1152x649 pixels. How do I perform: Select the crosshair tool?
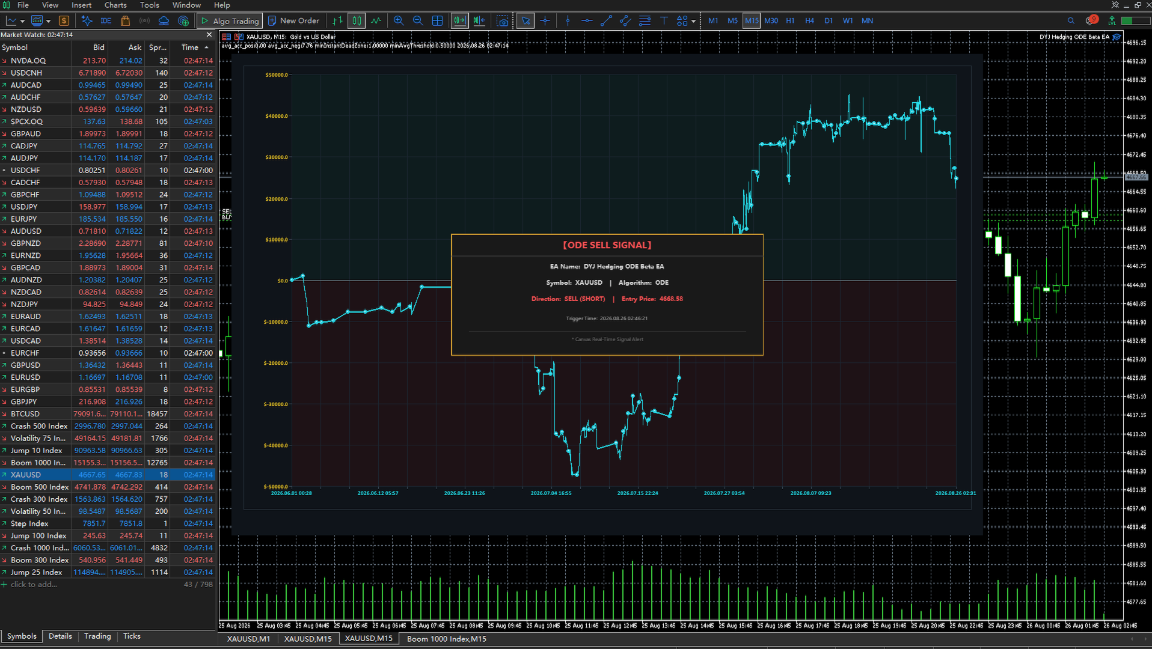point(545,20)
